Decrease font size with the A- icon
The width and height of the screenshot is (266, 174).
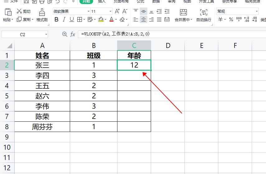click(125, 12)
